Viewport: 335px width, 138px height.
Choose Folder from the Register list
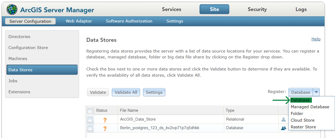click(297, 114)
